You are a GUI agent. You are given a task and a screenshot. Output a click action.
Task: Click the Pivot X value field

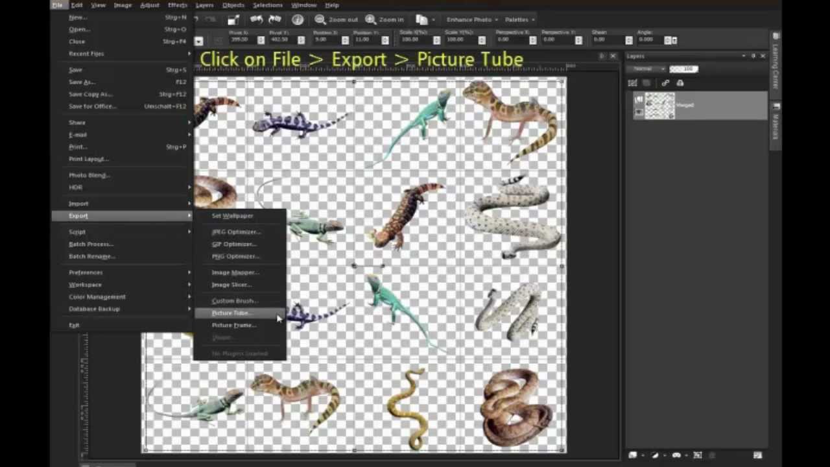point(243,40)
